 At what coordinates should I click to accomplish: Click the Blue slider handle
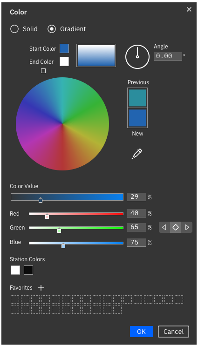(x=63, y=246)
